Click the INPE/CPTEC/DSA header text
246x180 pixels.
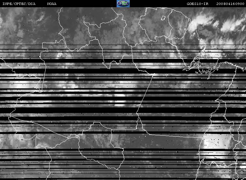coord(19,4)
